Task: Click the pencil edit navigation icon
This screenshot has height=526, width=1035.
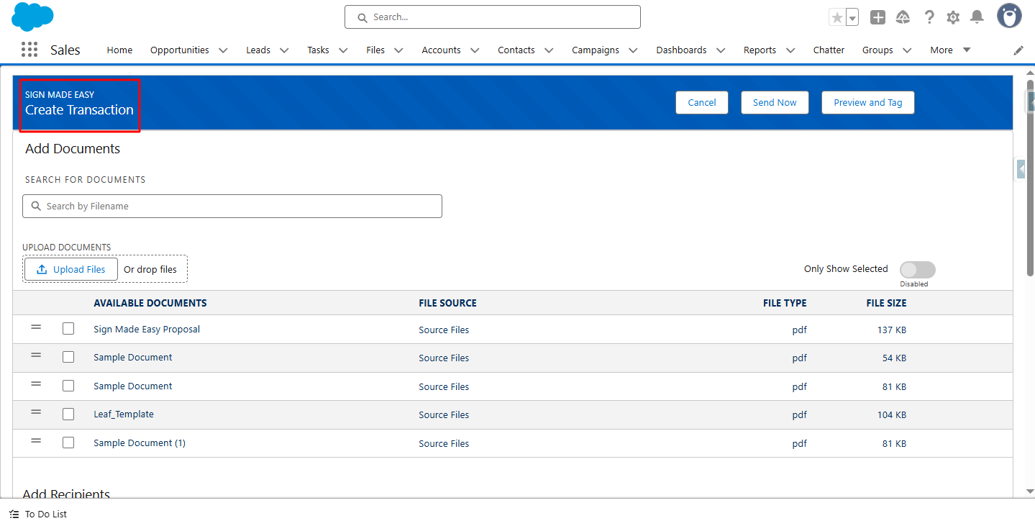Action: click(1018, 50)
